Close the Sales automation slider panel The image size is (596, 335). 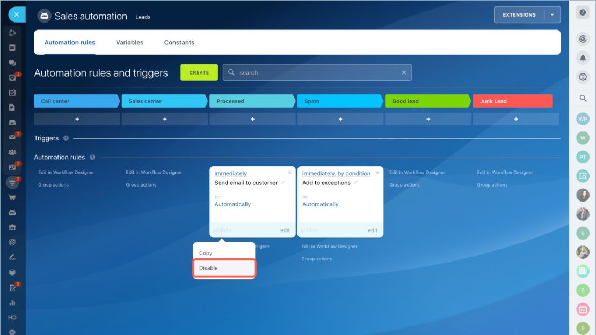[x=16, y=14]
